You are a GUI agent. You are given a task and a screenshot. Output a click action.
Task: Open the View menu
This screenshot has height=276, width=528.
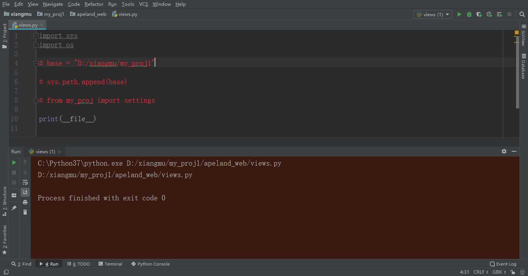point(33,4)
